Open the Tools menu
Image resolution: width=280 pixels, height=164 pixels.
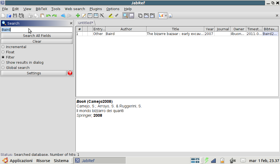(x=56, y=9)
